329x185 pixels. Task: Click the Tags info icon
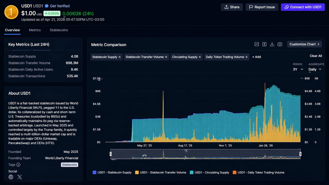(18, 165)
